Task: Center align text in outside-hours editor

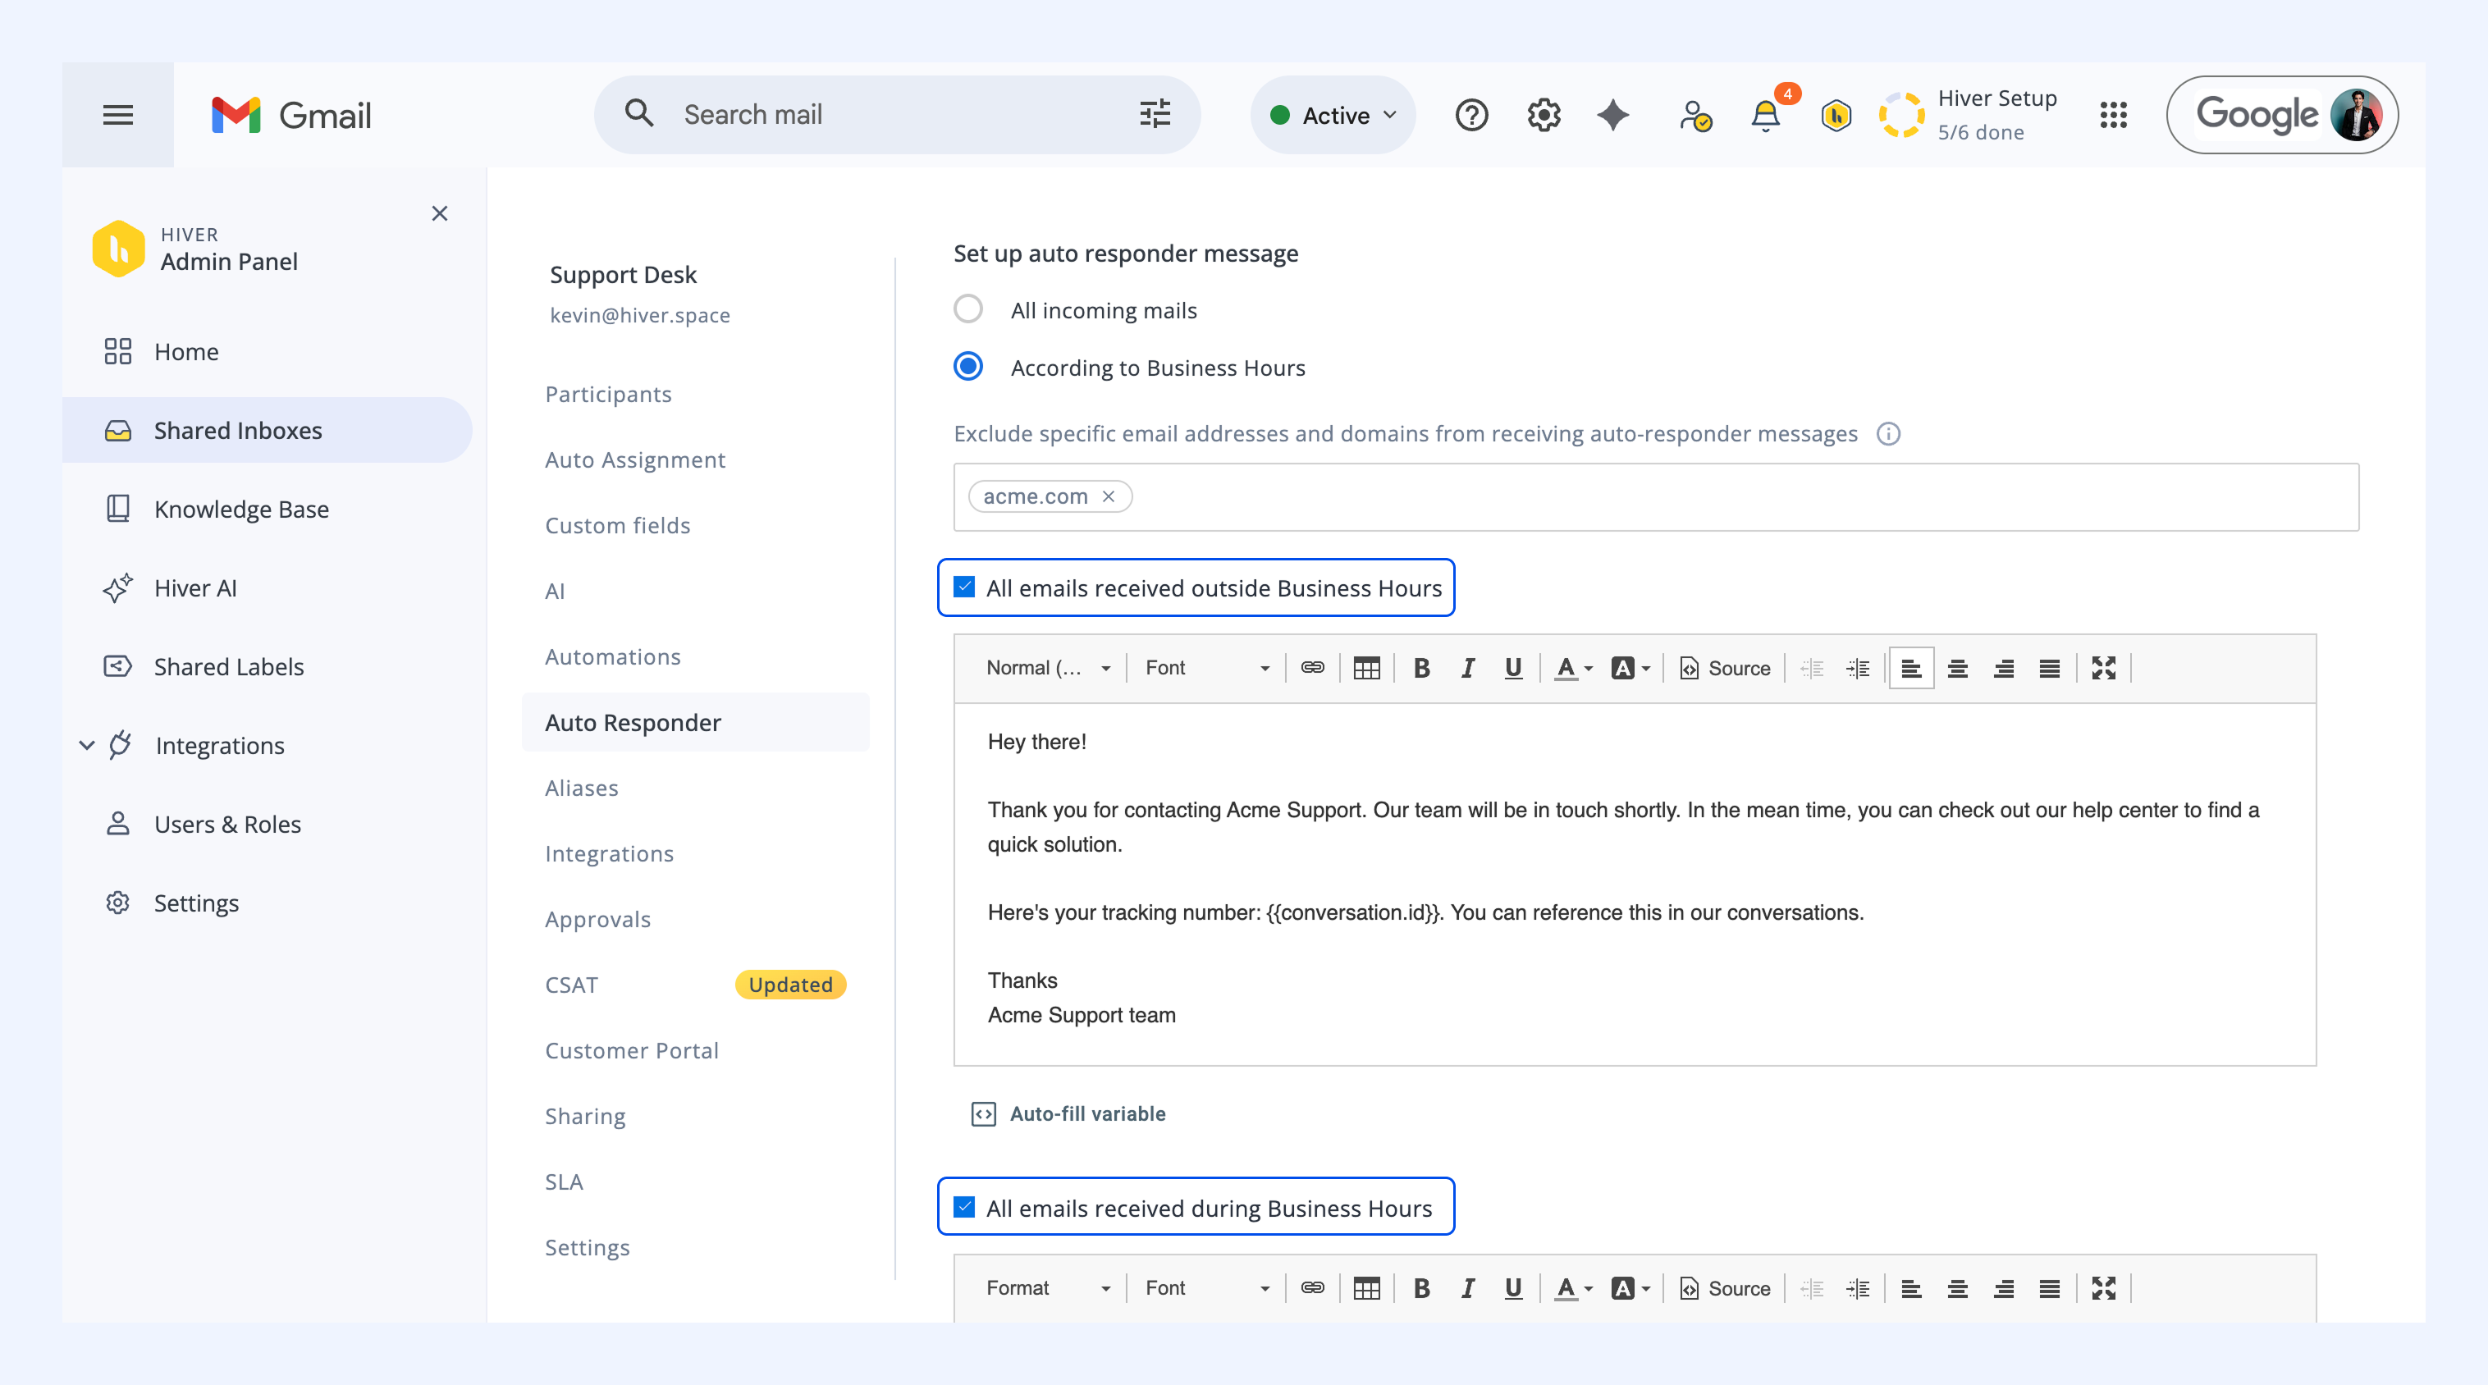Action: tap(1958, 667)
